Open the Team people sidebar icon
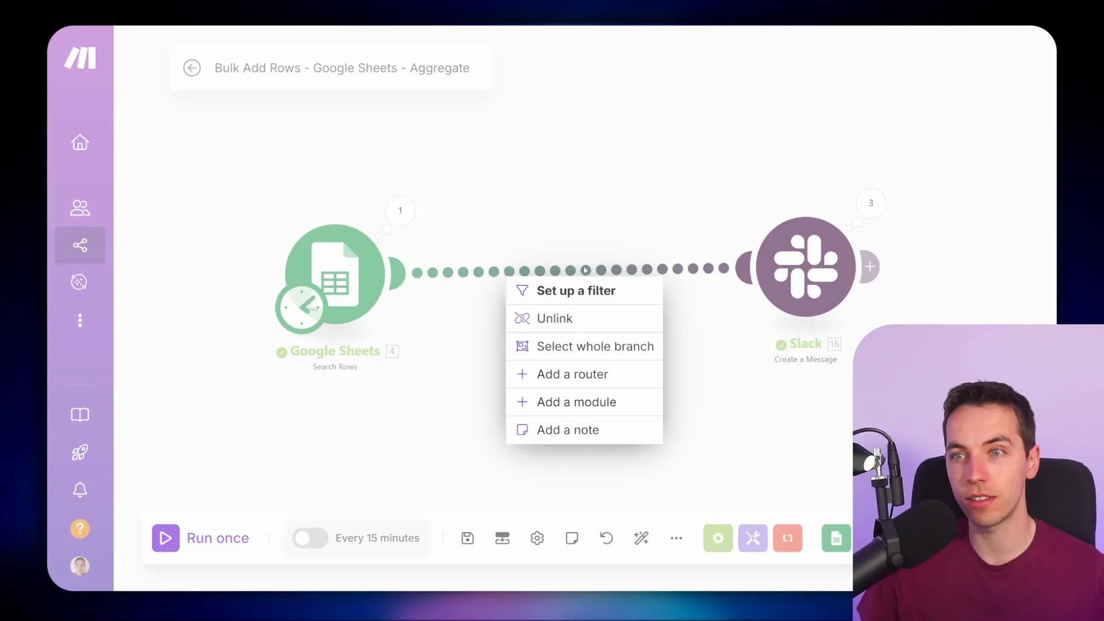1104x621 pixels. (x=80, y=208)
